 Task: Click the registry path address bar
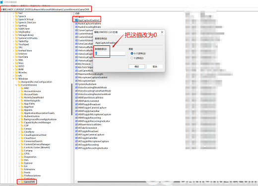click(129, 9)
